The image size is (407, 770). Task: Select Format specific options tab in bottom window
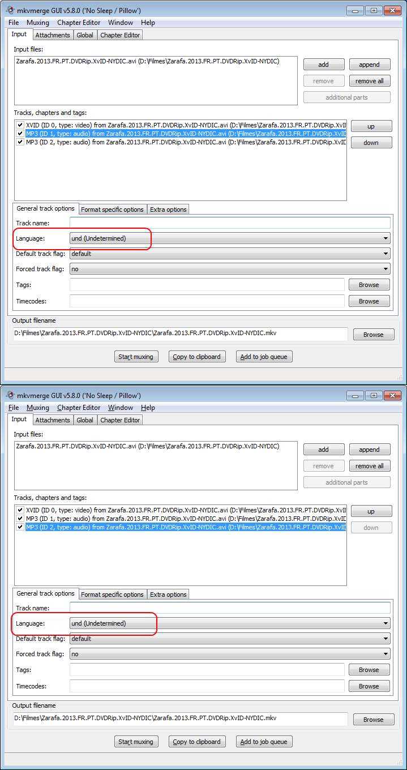[112, 594]
